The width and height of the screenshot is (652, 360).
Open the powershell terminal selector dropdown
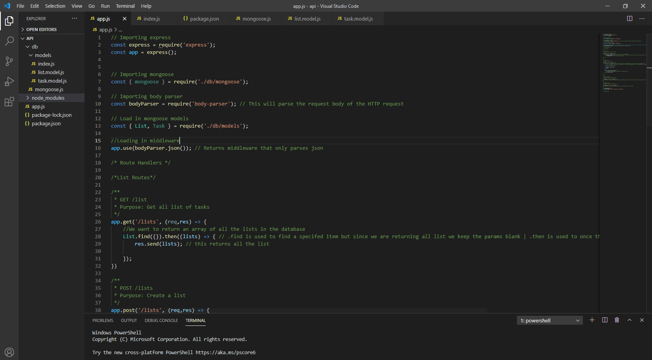[550, 320]
